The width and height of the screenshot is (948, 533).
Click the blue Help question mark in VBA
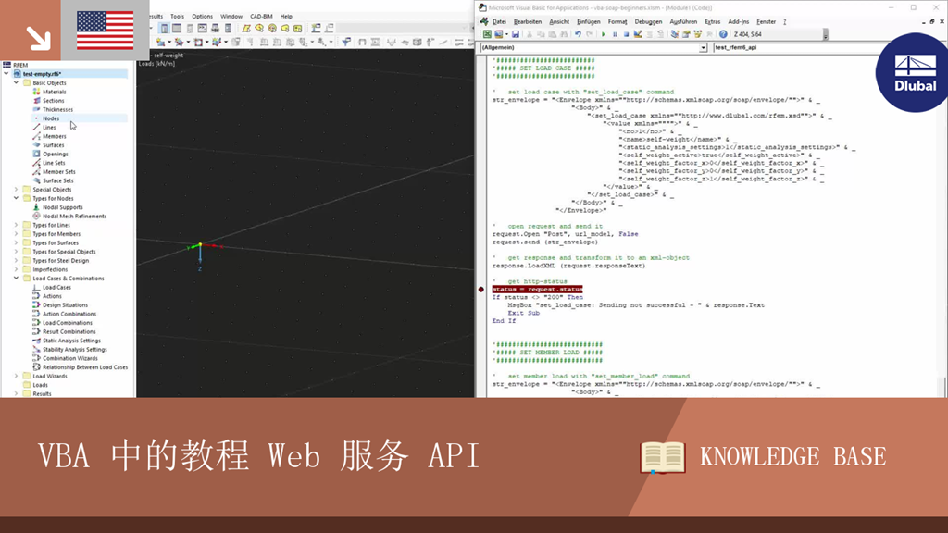click(724, 34)
